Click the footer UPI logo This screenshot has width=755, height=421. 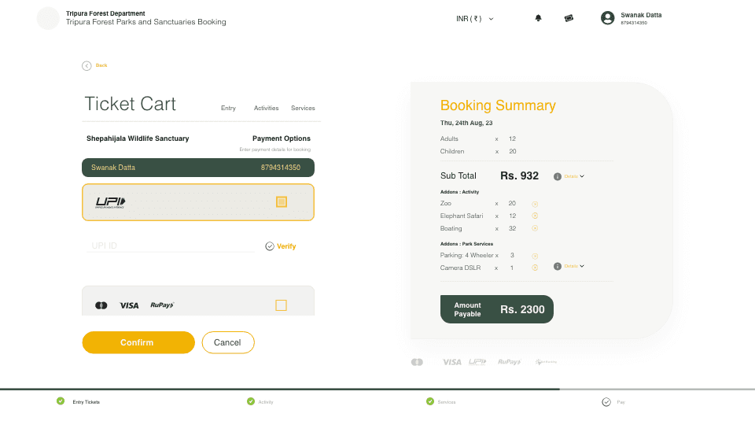[x=477, y=362]
